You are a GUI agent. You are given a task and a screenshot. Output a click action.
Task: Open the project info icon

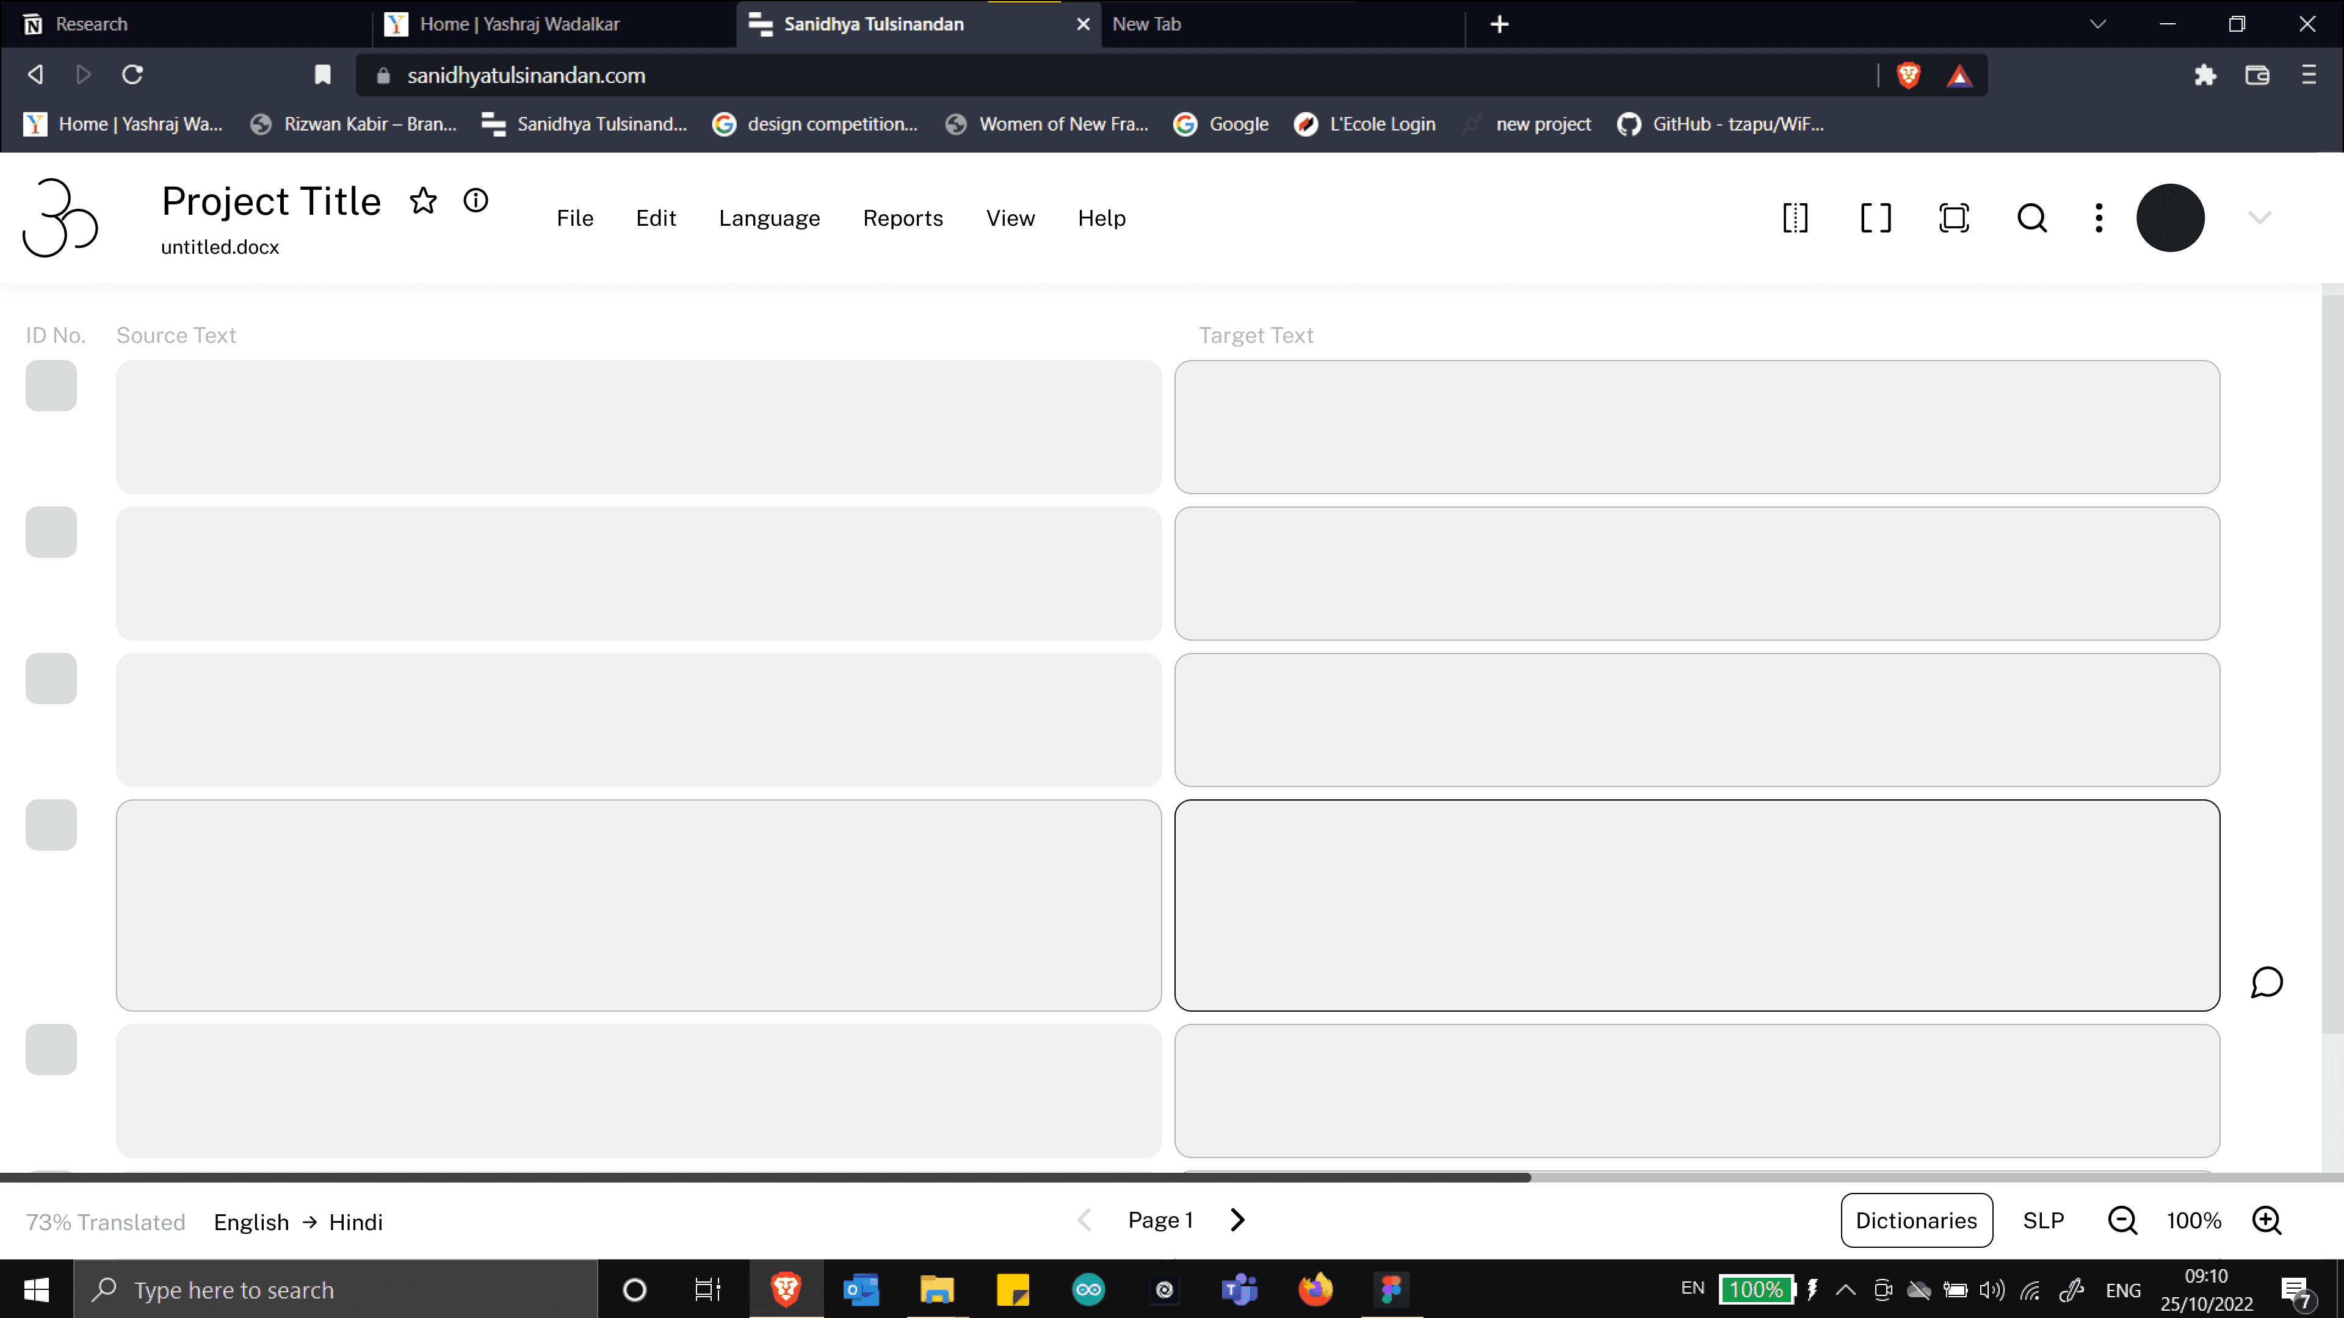click(x=476, y=200)
